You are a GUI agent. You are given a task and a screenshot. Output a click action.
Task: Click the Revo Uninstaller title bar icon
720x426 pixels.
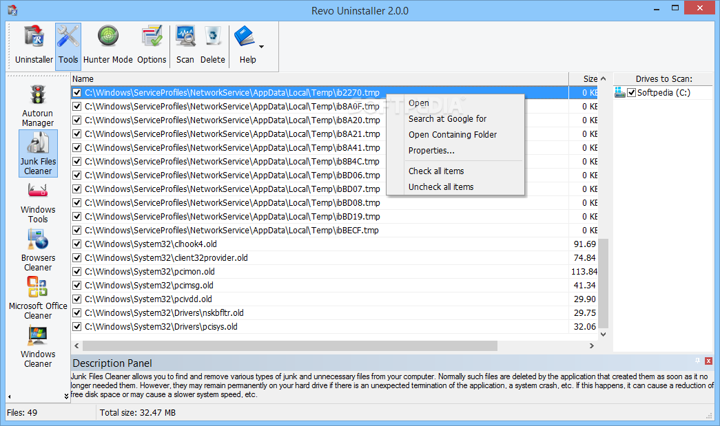(x=12, y=10)
